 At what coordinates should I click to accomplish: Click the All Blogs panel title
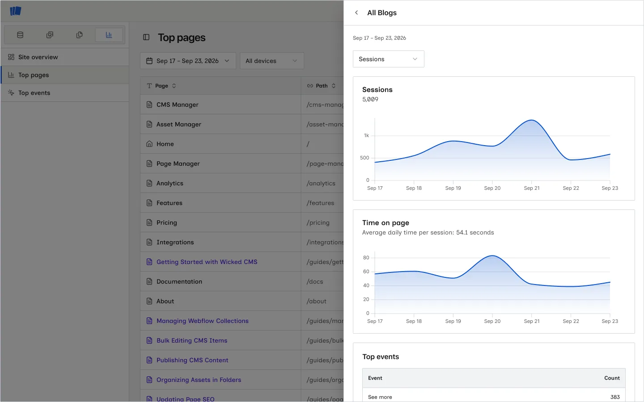(x=382, y=13)
